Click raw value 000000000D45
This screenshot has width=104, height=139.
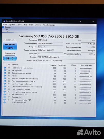click(x=86, y=71)
